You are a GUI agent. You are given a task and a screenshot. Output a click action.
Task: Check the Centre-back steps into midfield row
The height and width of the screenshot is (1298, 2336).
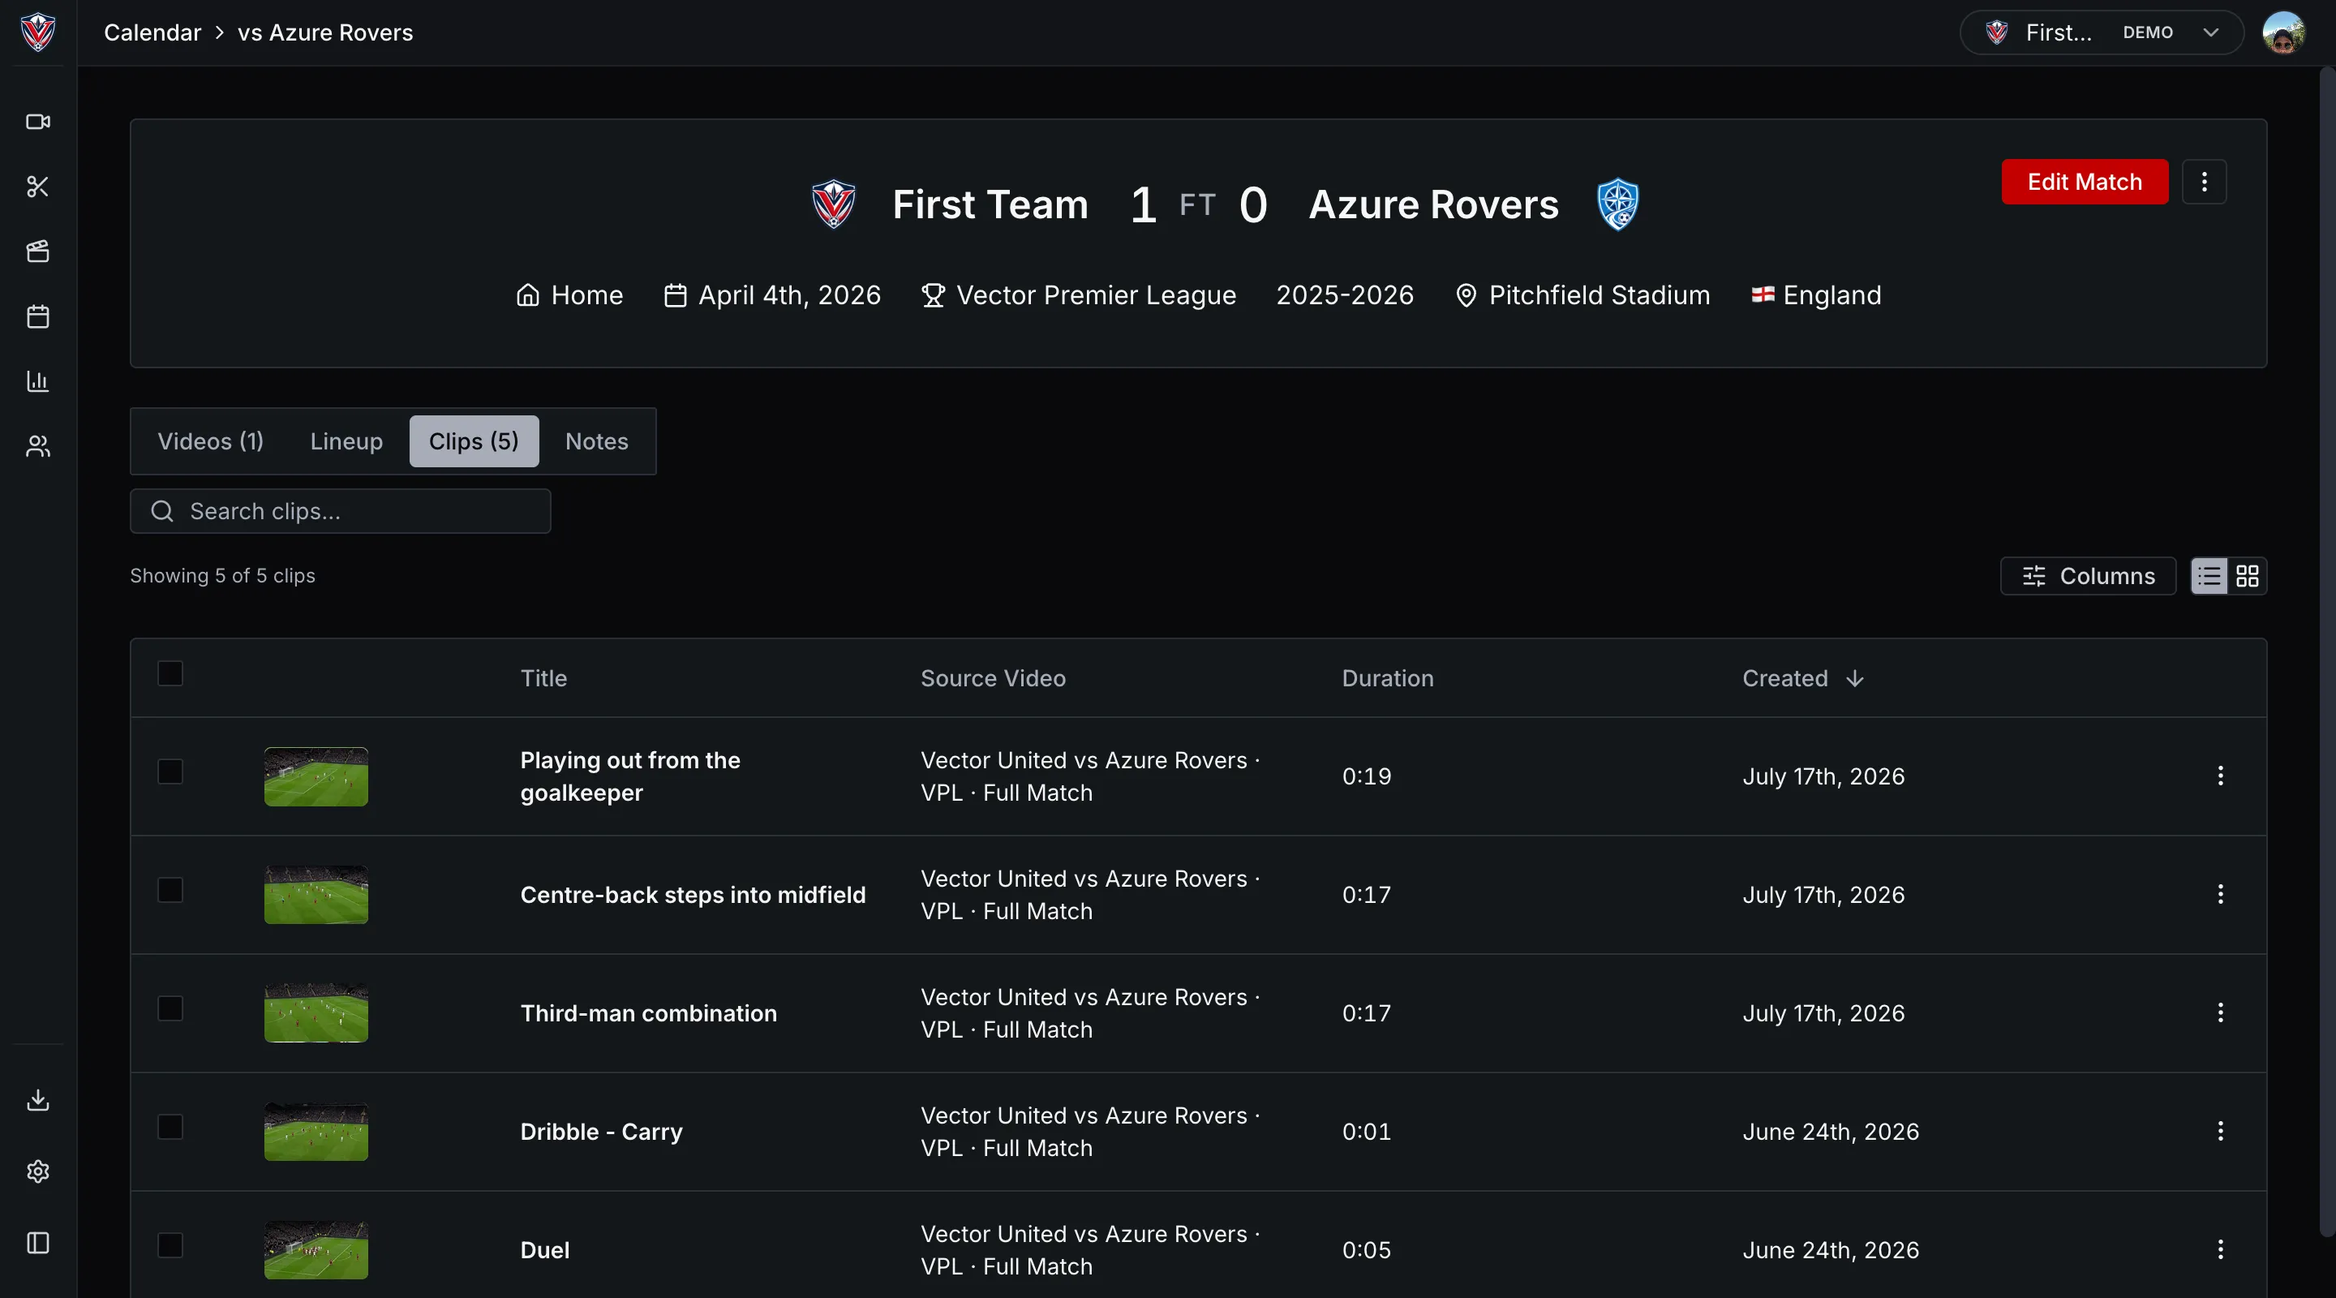pyautogui.click(x=170, y=890)
